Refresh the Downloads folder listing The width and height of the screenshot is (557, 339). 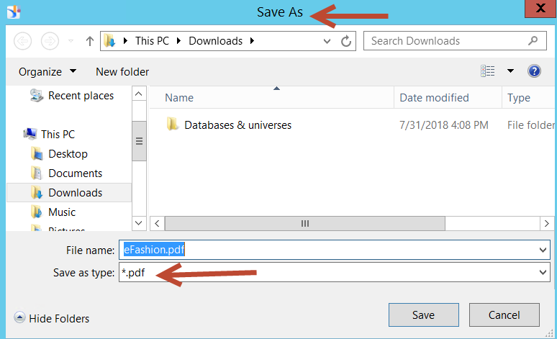pos(346,41)
